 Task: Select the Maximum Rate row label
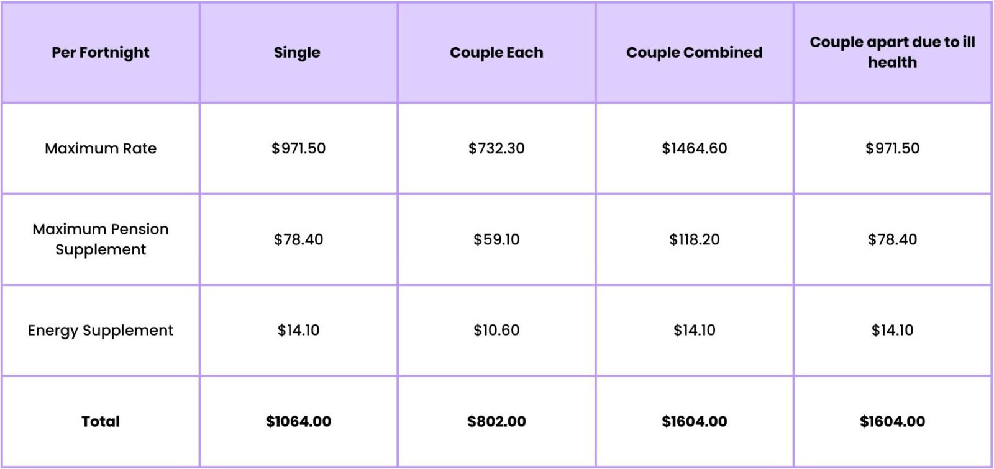click(101, 148)
